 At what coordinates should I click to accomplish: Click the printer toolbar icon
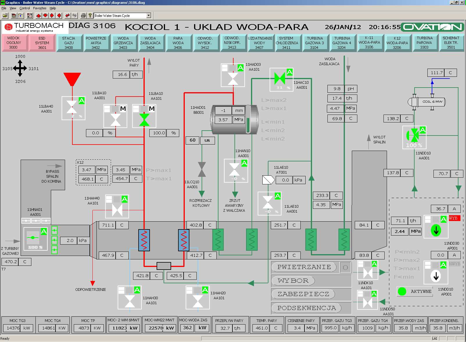[x=83, y=15]
